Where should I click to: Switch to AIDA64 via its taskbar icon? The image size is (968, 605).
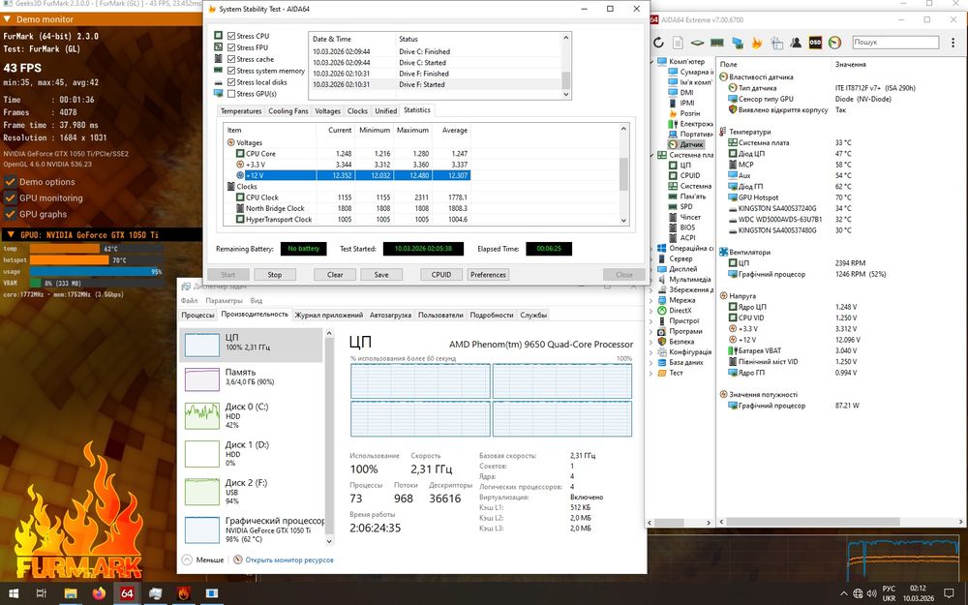127,593
